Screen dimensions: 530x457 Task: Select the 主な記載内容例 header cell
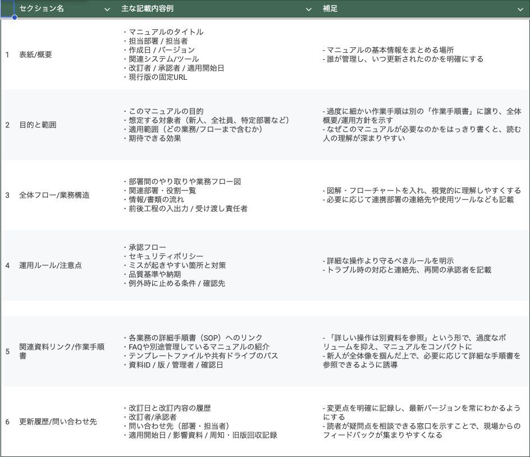click(217, 9)
